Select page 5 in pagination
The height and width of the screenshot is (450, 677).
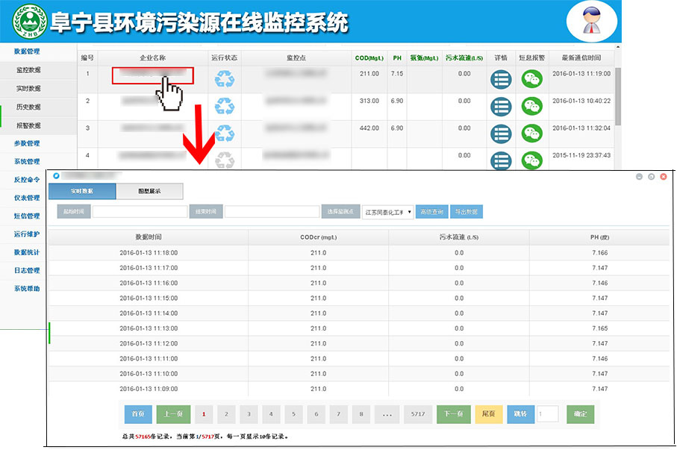pos(293,414)
